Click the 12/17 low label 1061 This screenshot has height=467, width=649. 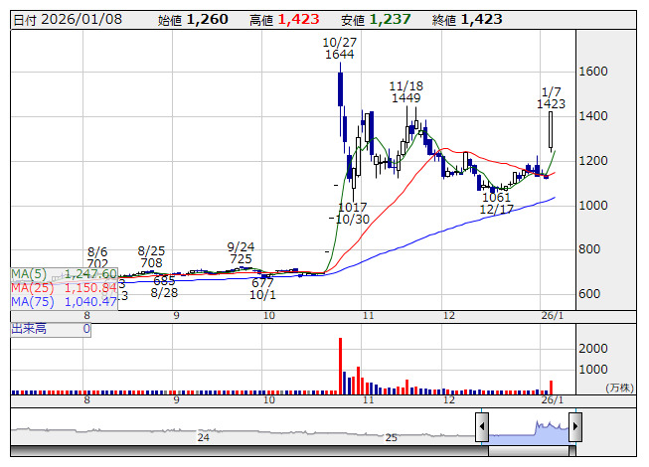(495, 196)
